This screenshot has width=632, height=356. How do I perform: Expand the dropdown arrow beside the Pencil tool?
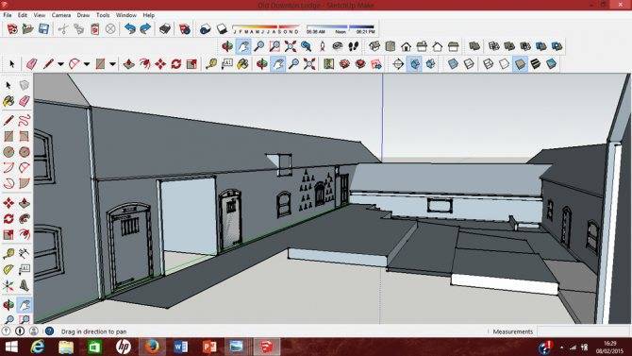(60, 64)
